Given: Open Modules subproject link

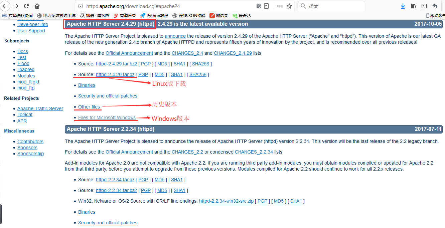Looking at the screenshot, I should (26, 76).
